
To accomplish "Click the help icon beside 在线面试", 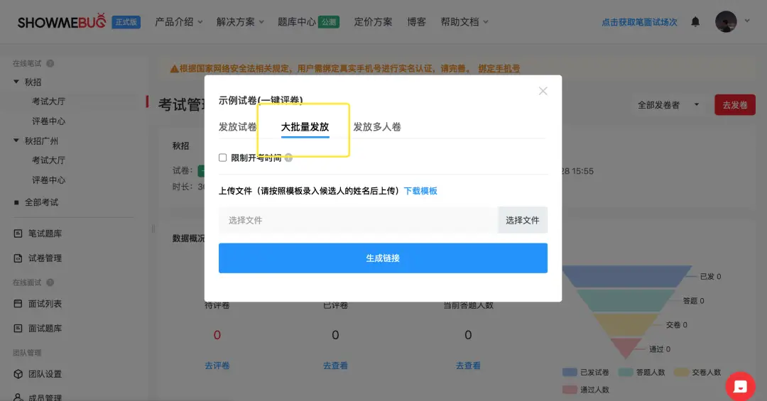I will (50, 282).
